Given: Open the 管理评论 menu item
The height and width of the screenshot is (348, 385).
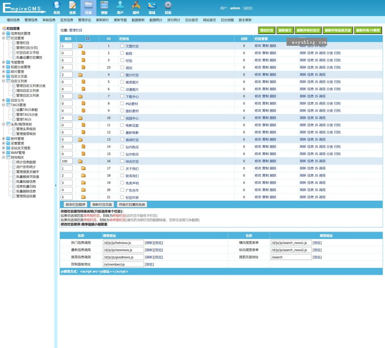Looking at the screenshot, I should (x=84, y=20).
